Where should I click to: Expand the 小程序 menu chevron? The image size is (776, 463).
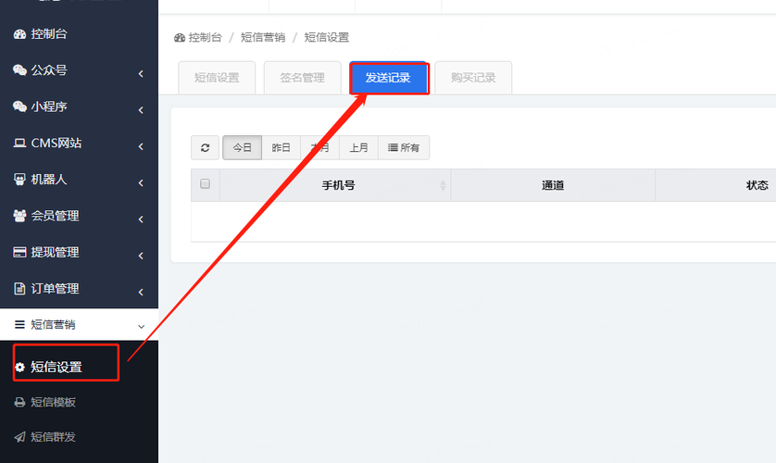[x=141, y=110]
